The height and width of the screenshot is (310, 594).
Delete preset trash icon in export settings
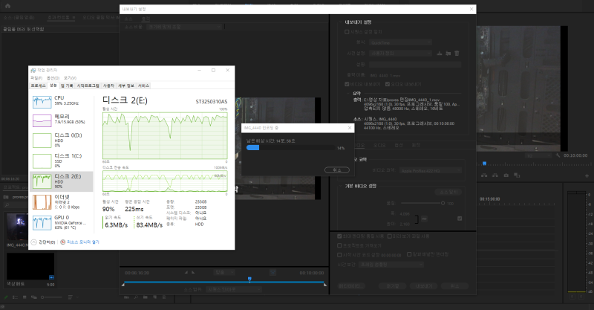457,53
